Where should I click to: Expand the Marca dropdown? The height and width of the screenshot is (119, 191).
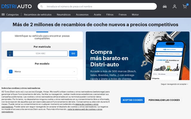(42, 71)
